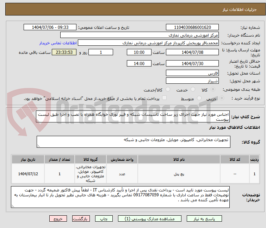Image resolution: width=266 pixels, height=228 pixels.
Task: Click the بازگشت back button
Action: pyautogui.click(x=81, y=218)
